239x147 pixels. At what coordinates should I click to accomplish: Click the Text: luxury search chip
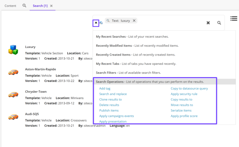click(x=121, y=21)
